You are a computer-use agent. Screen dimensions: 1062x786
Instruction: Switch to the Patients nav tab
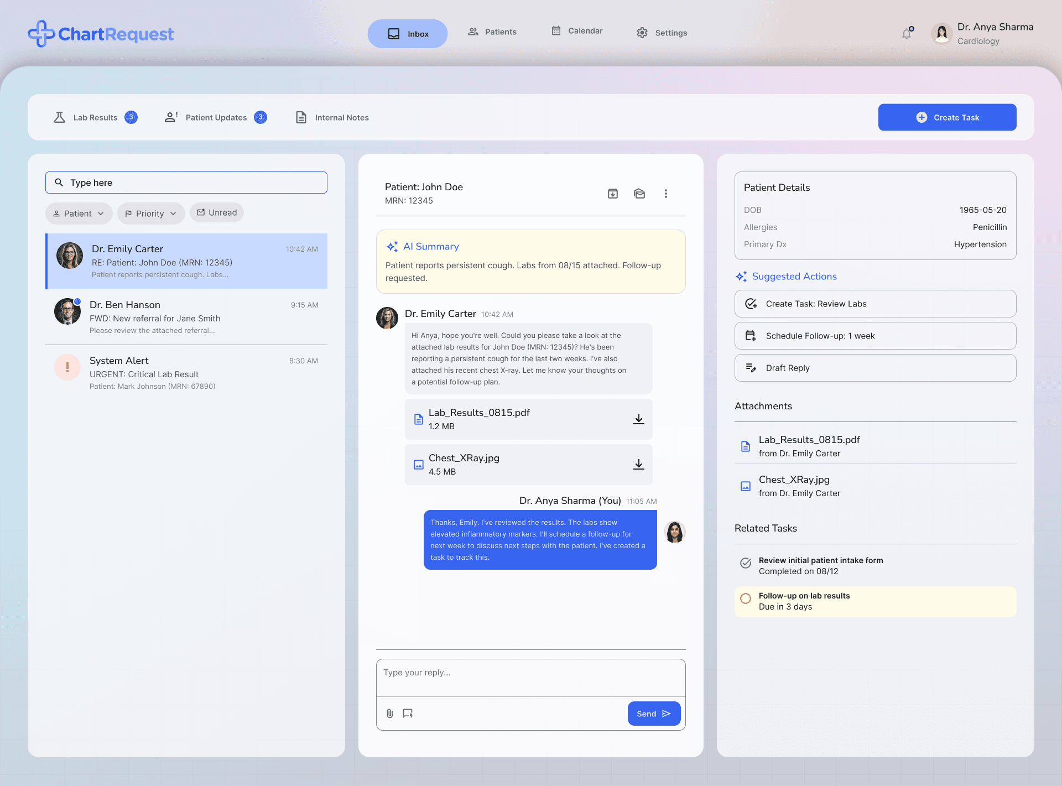[x=492, y=32]
